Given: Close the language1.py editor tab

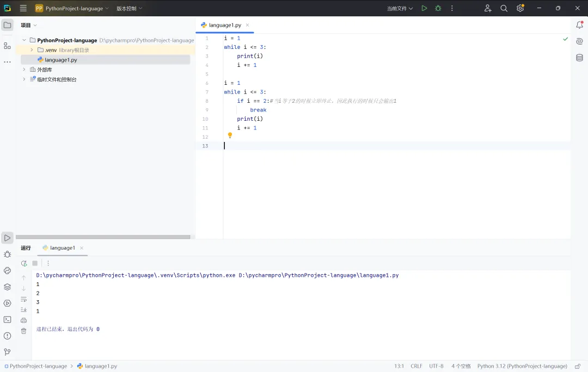Looking at the screenshot, I should 248,25.
